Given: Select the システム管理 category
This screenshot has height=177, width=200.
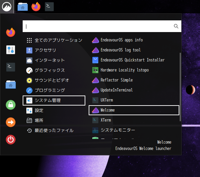Looking at the screenshot, I should [x=54, y=101].
